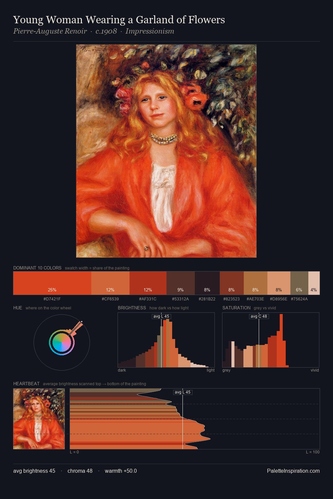Click the '9%' share label

180,290
